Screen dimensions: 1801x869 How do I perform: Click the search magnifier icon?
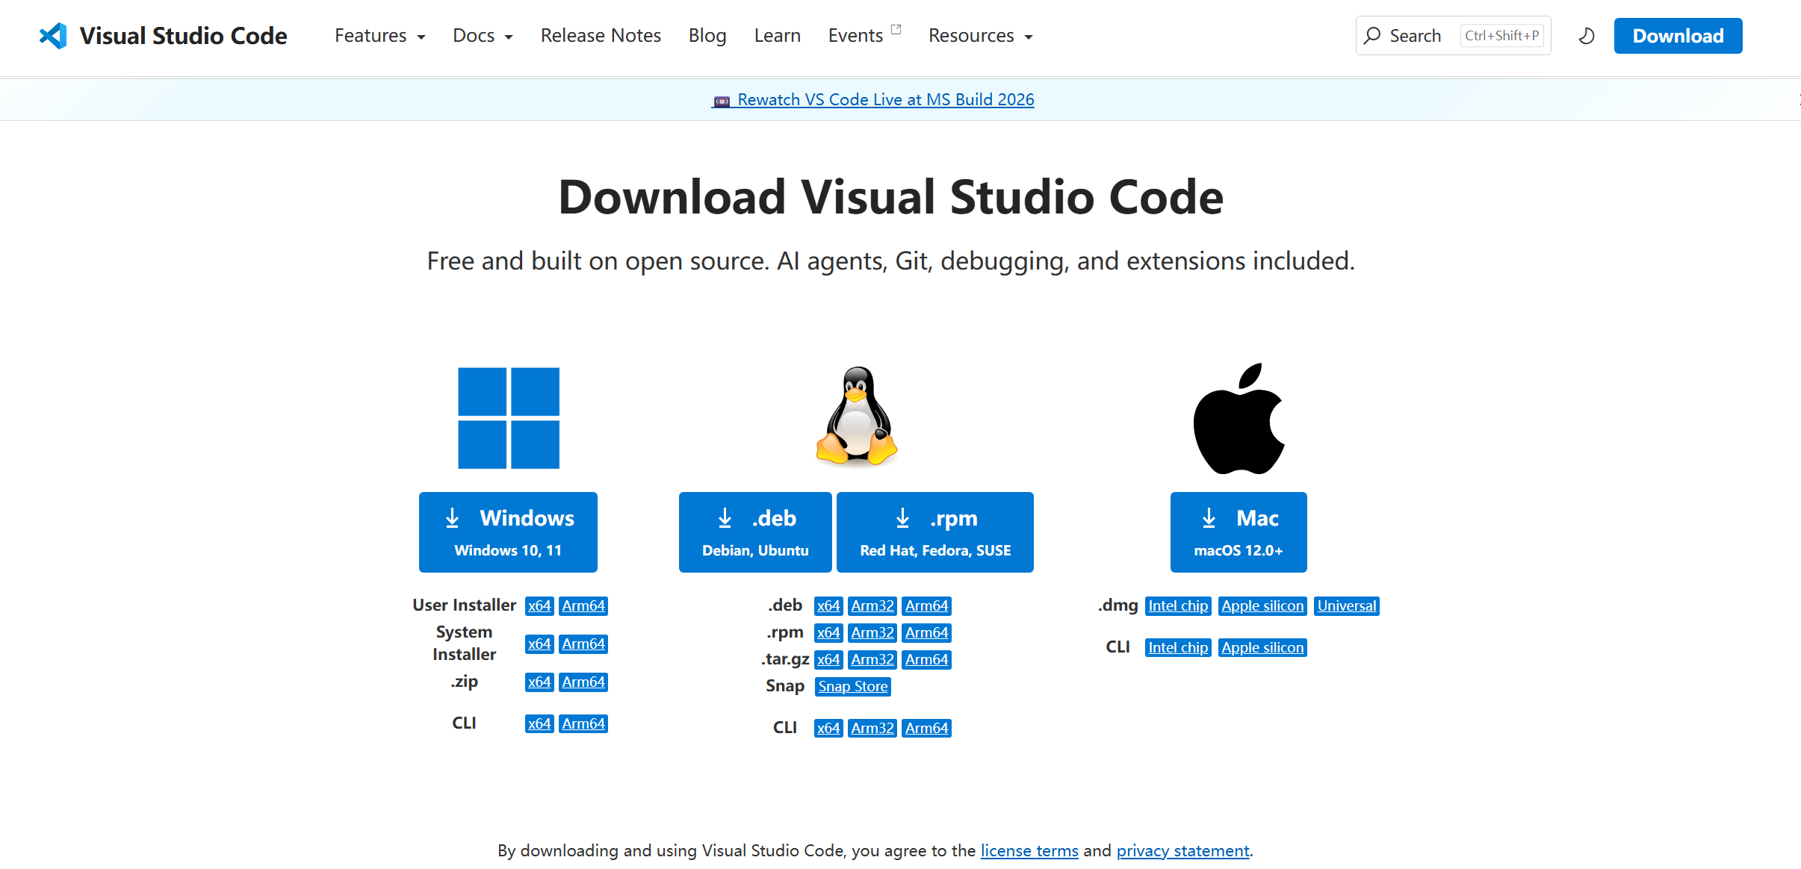(x=1372, y=36)
